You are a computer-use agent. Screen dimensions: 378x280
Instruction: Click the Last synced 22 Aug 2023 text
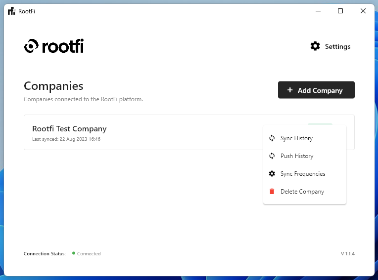tap(66, 139)
